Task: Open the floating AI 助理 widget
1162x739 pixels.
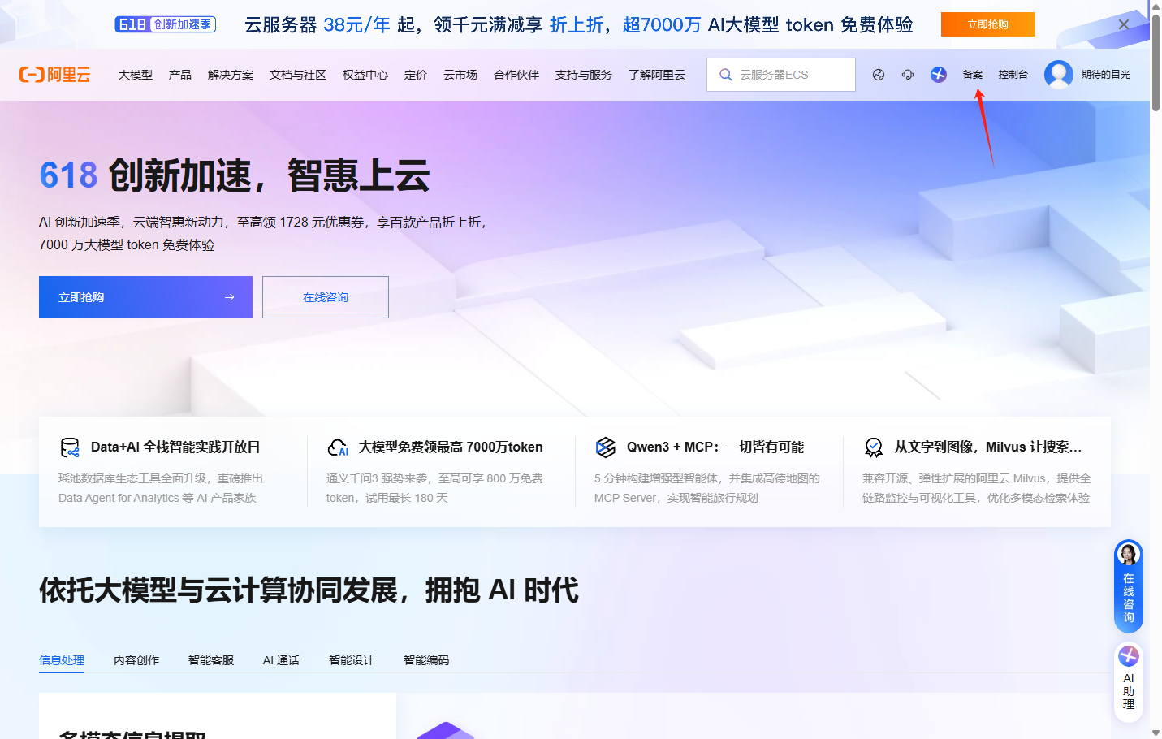Action: click(x=1129, y=681)
